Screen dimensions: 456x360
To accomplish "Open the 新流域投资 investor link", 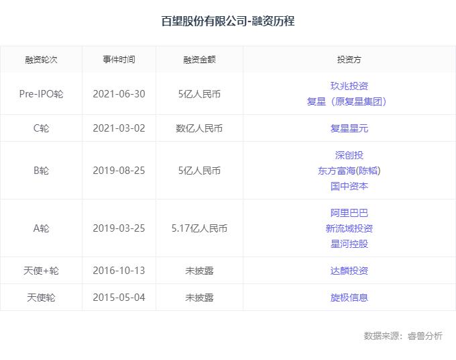I will 349,228.
